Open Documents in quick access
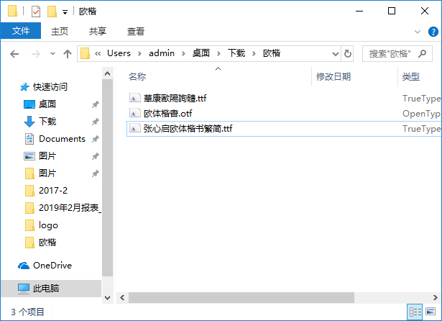The image size is (442, 321). pos(62,139)
